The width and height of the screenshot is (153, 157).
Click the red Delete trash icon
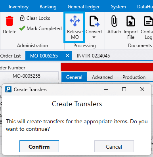10,21
